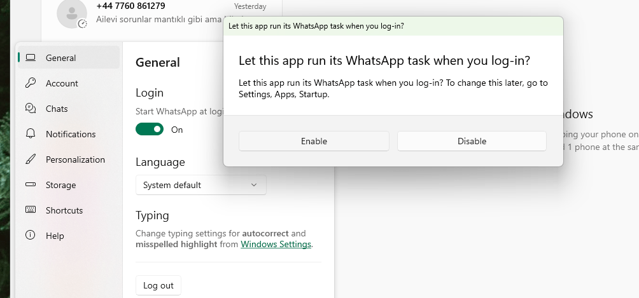
Task: Go to Personalization settings tab
Action: click(69, 159)
